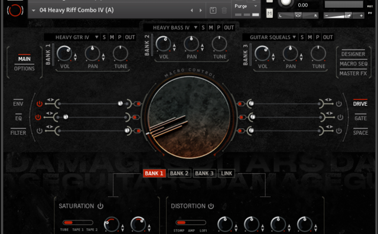Image resolution: width=378 pixels, height=234 pixels.
Task: Toggle the Distortion power icon
Action: click(x=211, y=206)
